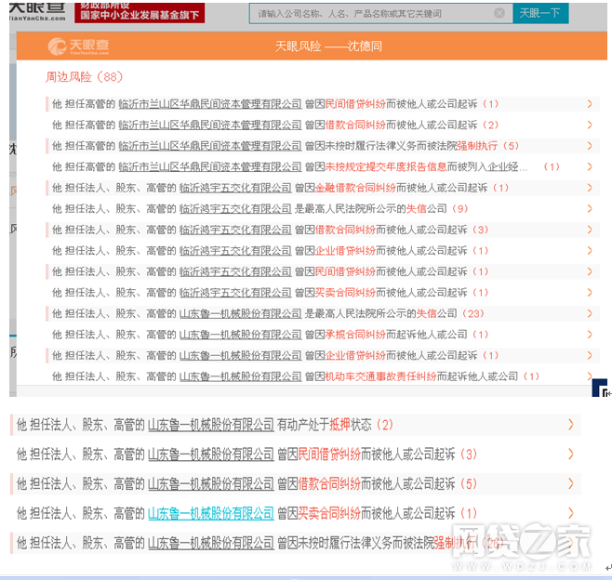Expand 未按规定提交年度报告信息 row chevron

(x=590, y=167)
